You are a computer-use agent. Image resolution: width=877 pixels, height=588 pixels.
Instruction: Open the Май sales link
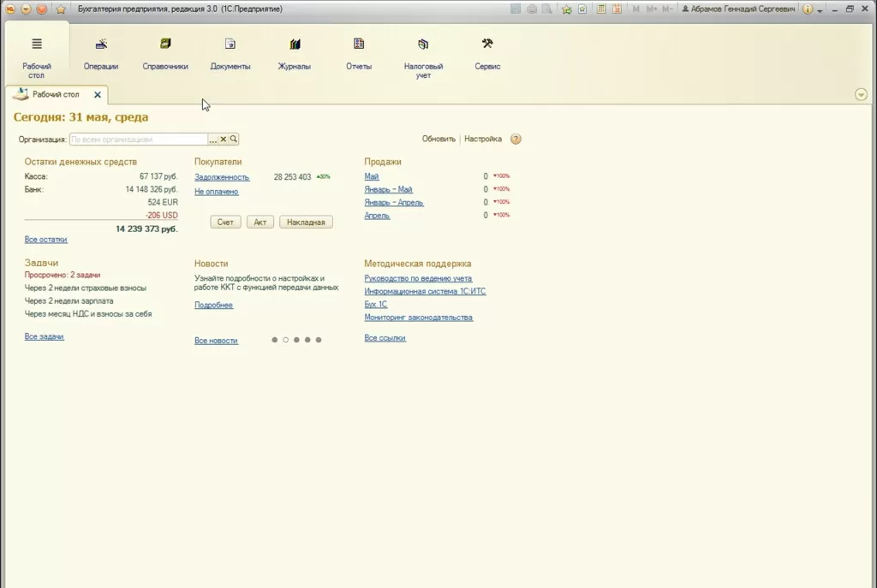[x=372, y=176]
